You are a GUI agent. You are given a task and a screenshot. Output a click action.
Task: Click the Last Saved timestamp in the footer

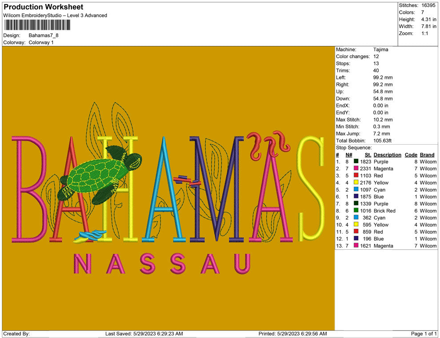144,334
